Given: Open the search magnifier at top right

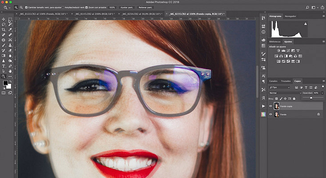Looking at the screenshot, I should pos(307,8).
